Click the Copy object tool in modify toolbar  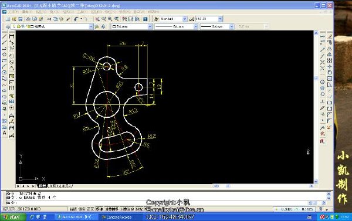(330, 42)
